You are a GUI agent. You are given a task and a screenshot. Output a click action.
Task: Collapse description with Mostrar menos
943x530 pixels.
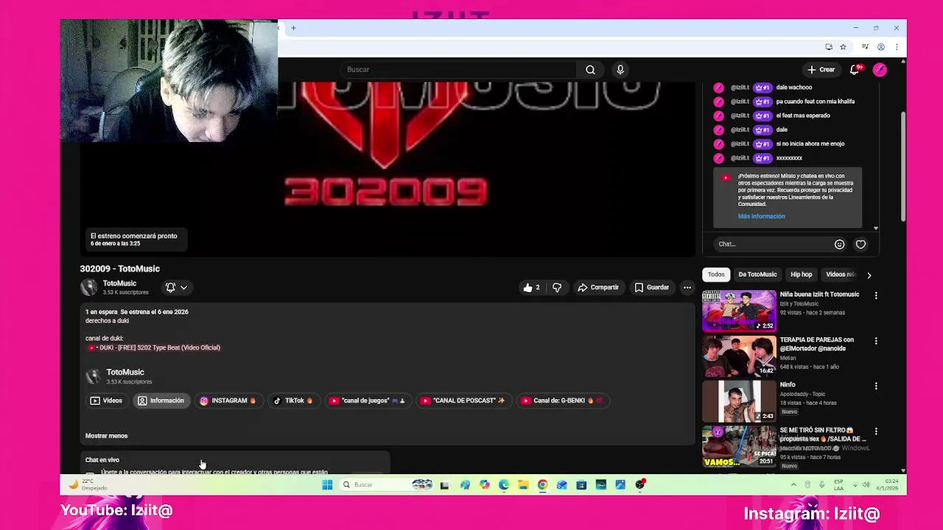click(106, 436)
